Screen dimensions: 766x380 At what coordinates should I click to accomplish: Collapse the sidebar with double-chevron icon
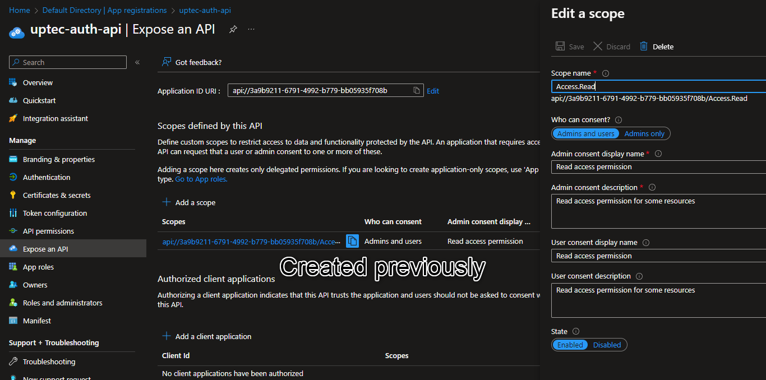tap(137, 62)
